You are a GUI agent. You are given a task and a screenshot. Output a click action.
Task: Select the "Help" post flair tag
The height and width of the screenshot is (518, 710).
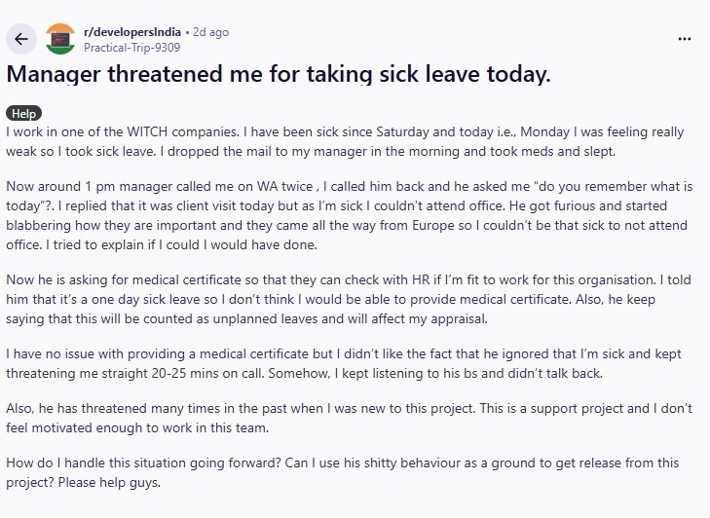[23, 113]
